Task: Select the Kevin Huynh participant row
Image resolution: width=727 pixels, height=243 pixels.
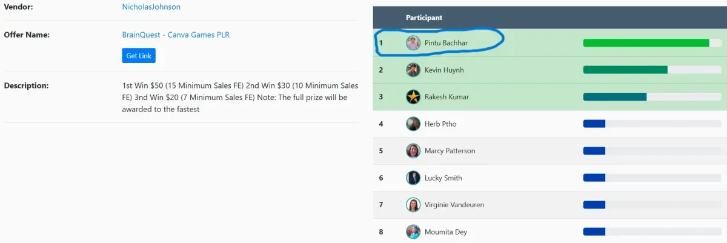Action: (x=550, y=70)
